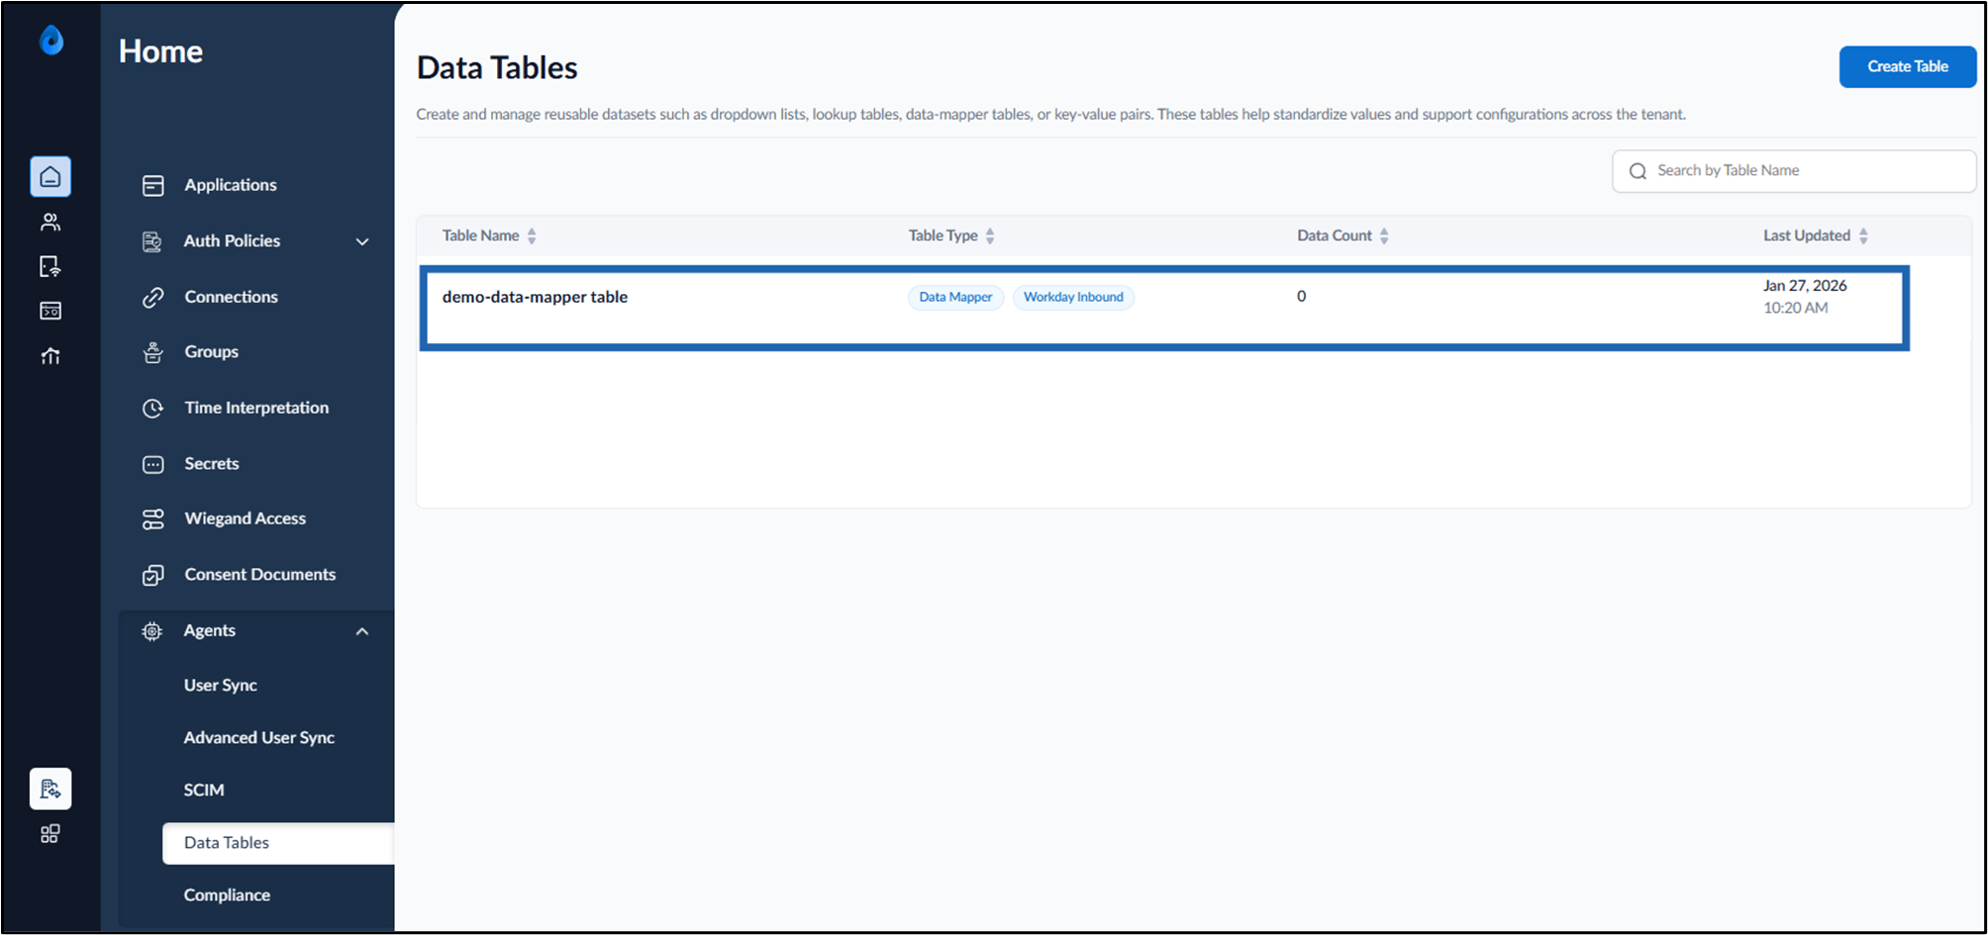Viewport: 1988px width, 935px height.
Task: Click the Table Type column header
Action: 943,235
